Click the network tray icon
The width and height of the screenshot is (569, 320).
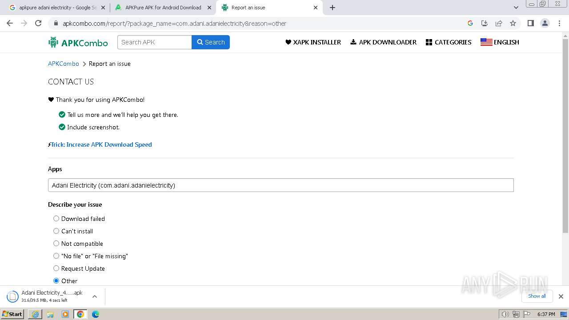point(516,314)
